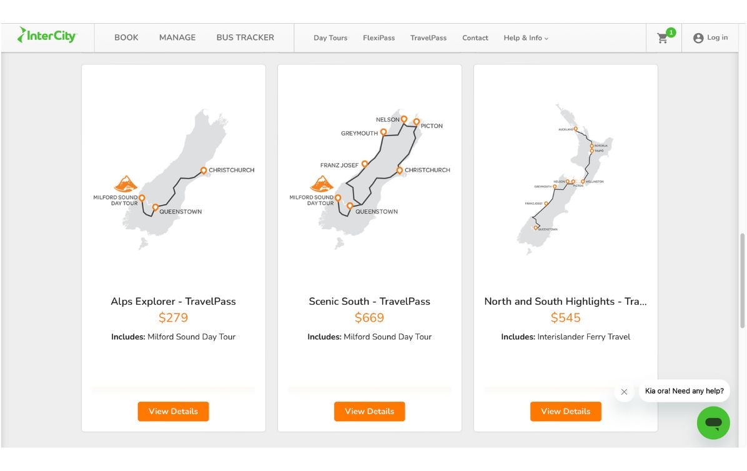This screenshot has height=471, width=747.
Task: Open the Contact page
Action: coord(475,38)
